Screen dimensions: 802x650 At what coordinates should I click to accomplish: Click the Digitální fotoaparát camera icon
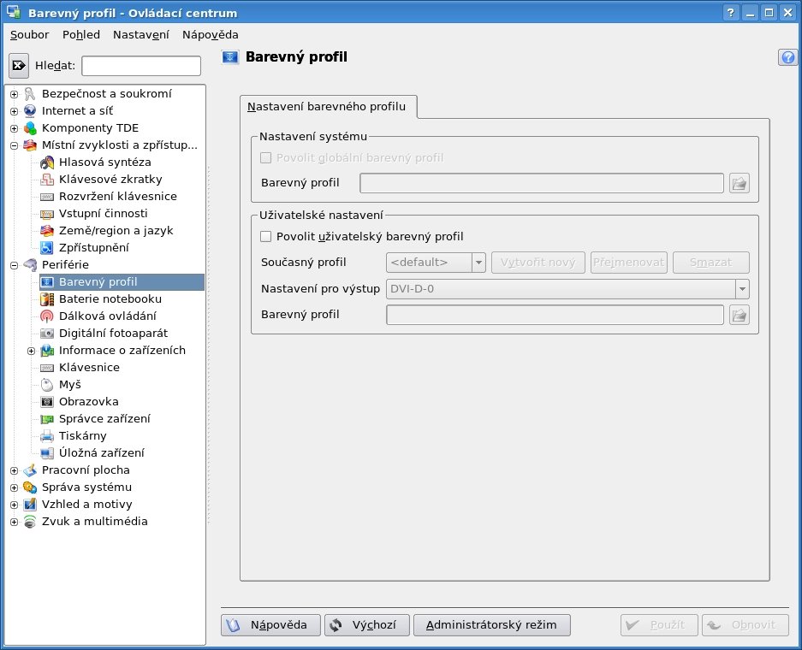(x=47, y=334)
